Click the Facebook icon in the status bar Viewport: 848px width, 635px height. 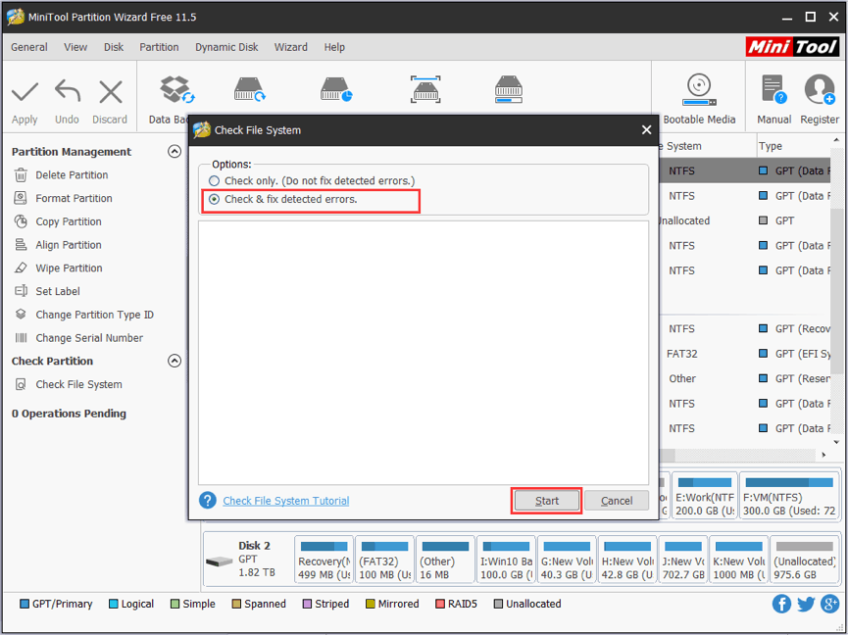click(781, 604)
